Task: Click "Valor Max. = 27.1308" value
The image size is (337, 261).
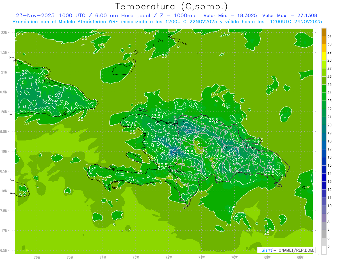Action: [x=290, y=15]
